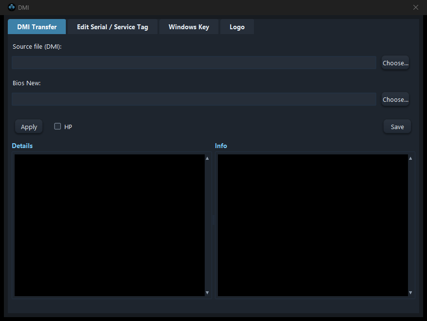
Task: Click the splitter handle between Details and Info
Action: (x=213, y=220)
